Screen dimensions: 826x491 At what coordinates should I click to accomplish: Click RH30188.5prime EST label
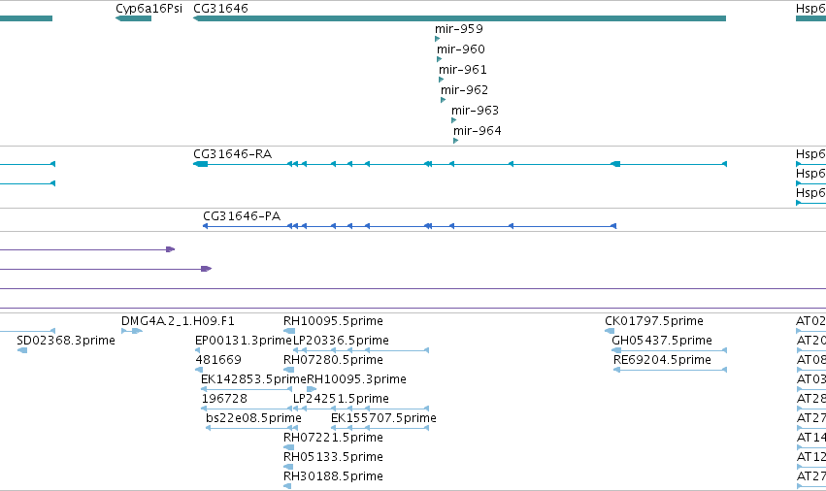[333, 476]
